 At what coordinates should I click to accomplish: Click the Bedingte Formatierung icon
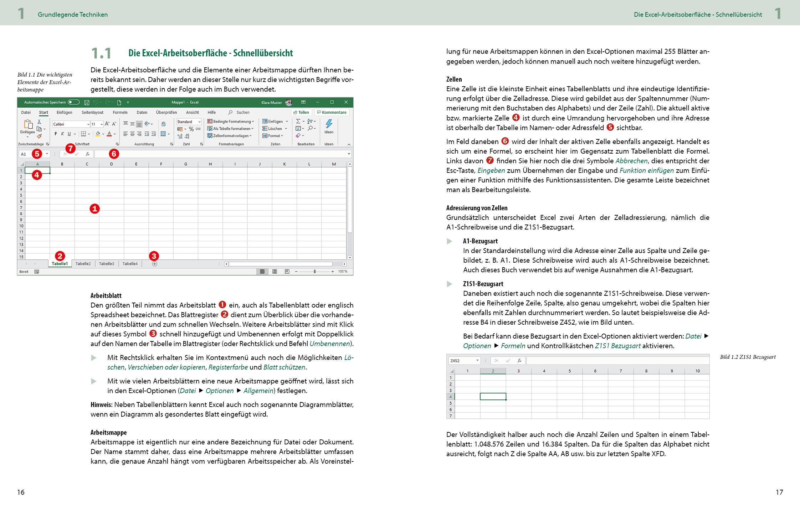[211, 120]
